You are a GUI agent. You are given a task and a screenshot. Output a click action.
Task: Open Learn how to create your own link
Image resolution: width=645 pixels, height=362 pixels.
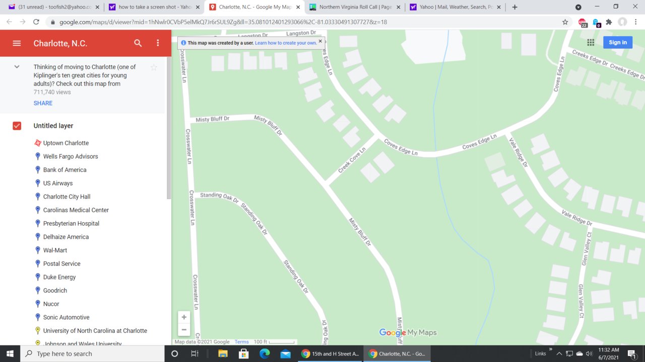(286, 43)
